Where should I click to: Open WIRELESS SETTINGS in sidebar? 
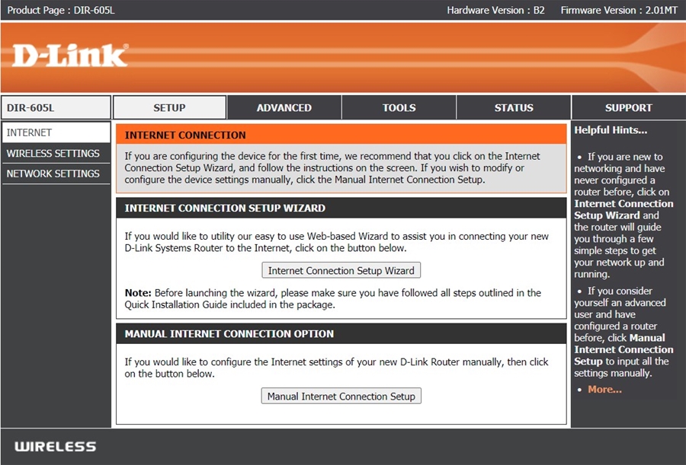[56, 154]
